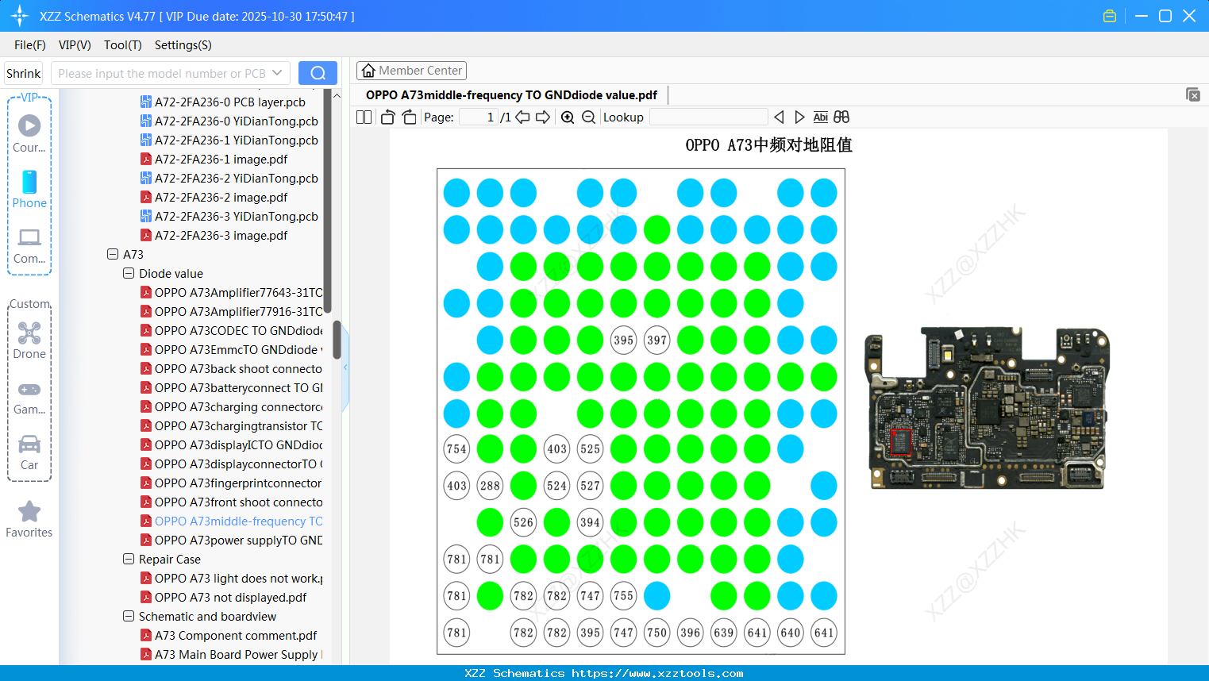Click the Shrink button
1209x681 pixels.
(x=23, y=72)
